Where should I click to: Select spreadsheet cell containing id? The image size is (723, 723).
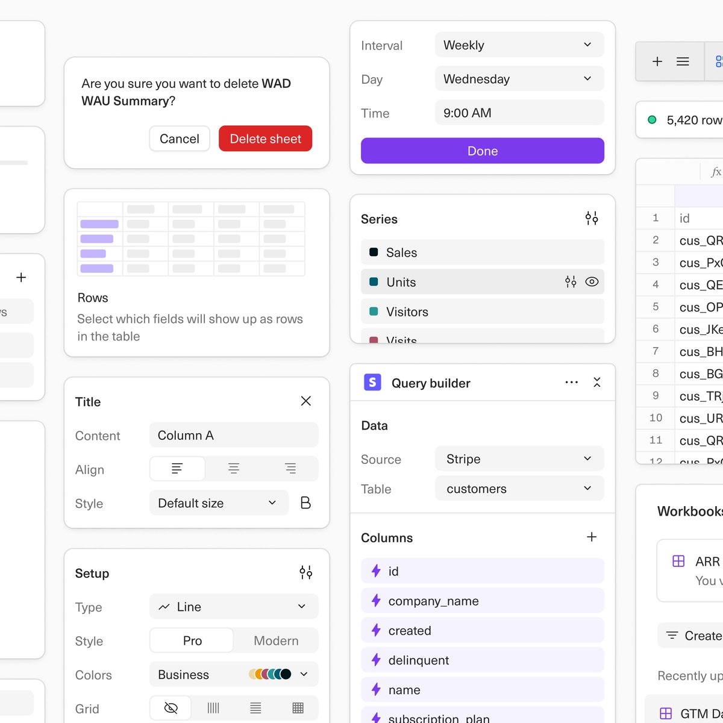pos(699,218)
